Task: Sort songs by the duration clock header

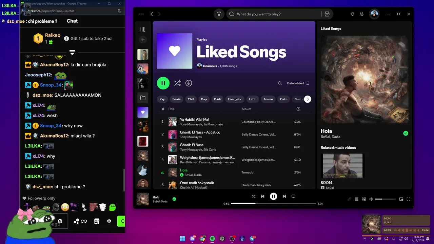Action: pos(298,109)
